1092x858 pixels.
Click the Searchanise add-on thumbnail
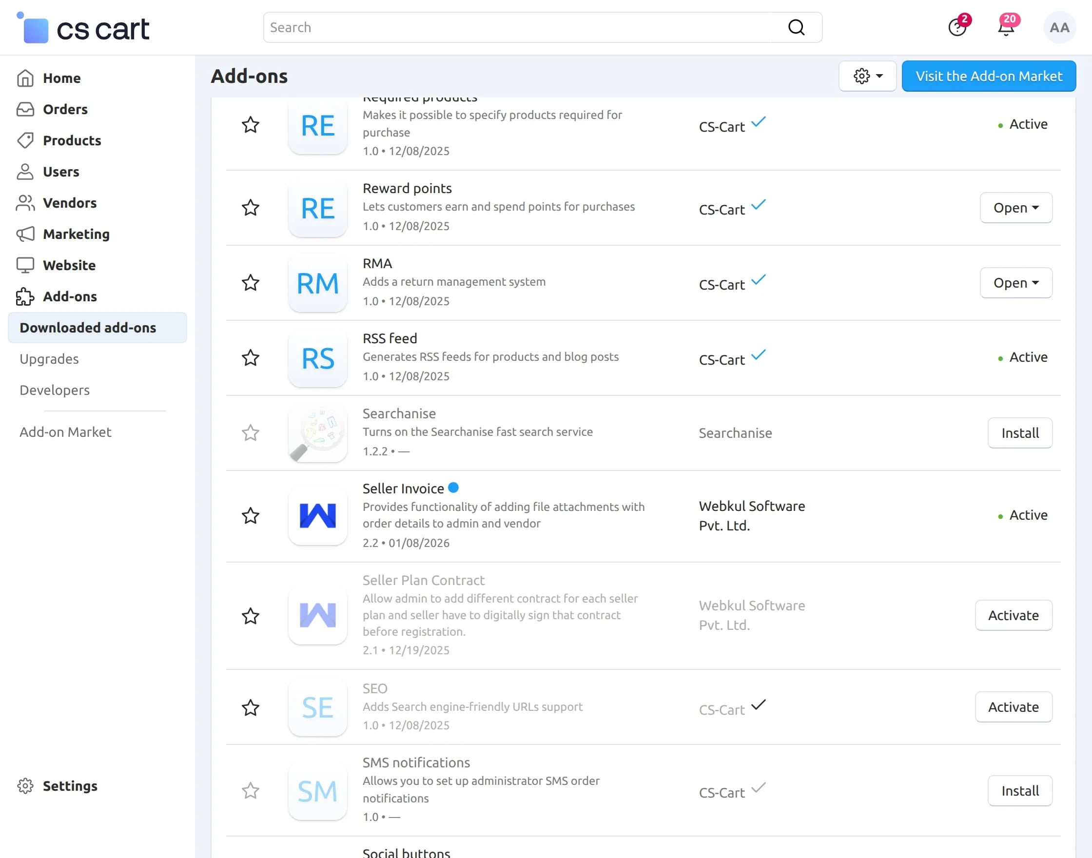point(317,433)
